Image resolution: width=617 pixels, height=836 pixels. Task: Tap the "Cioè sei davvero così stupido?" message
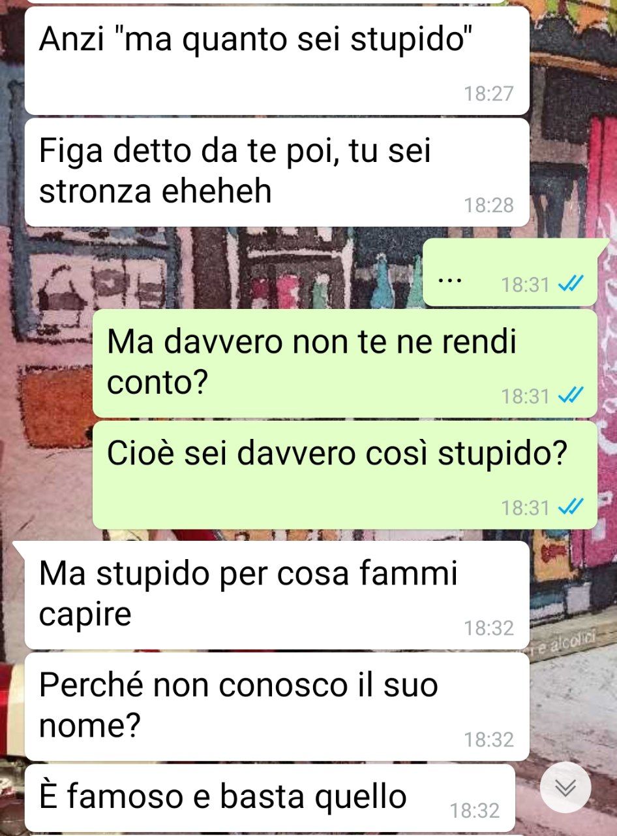344,475
